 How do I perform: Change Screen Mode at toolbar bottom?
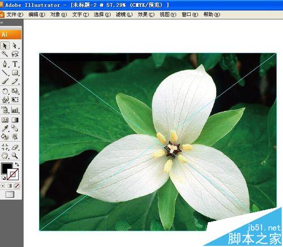(x=10, y=194)
